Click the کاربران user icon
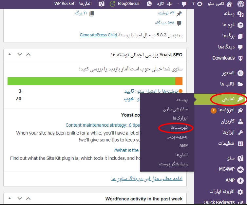Viewport: 247px width, 205px height. point(240,121)
